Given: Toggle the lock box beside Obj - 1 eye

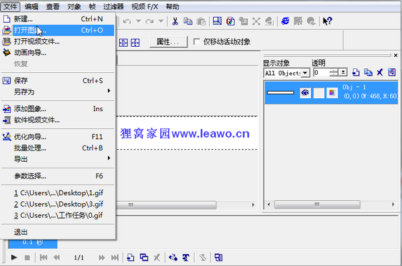Looking at the screenshot, I should 319,93.
